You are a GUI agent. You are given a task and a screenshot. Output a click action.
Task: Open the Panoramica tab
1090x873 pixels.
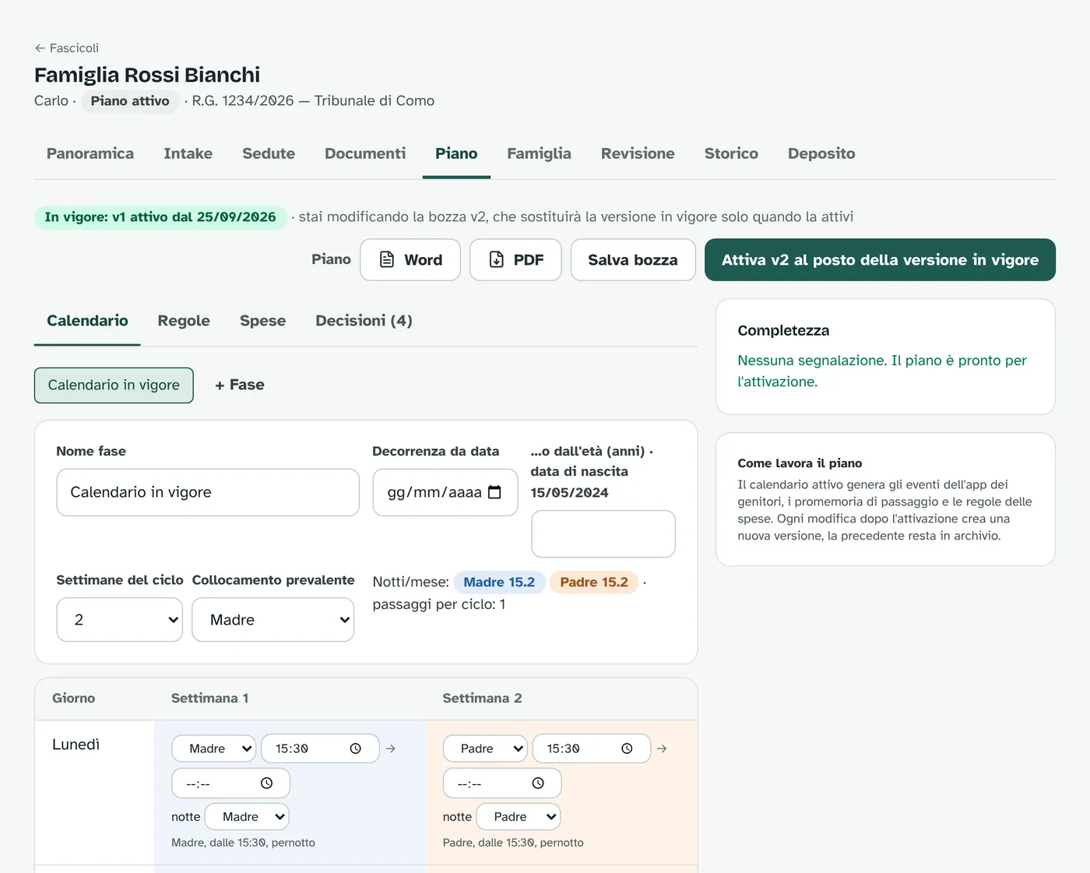point(90,153)
